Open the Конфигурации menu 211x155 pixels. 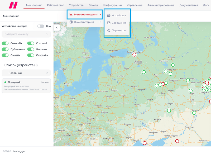click(x=112, y=5)
